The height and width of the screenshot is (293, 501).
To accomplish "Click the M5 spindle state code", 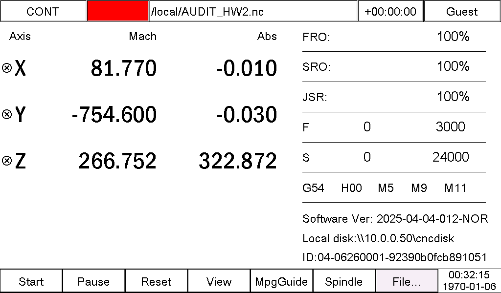I will click(x=386, y=188).
